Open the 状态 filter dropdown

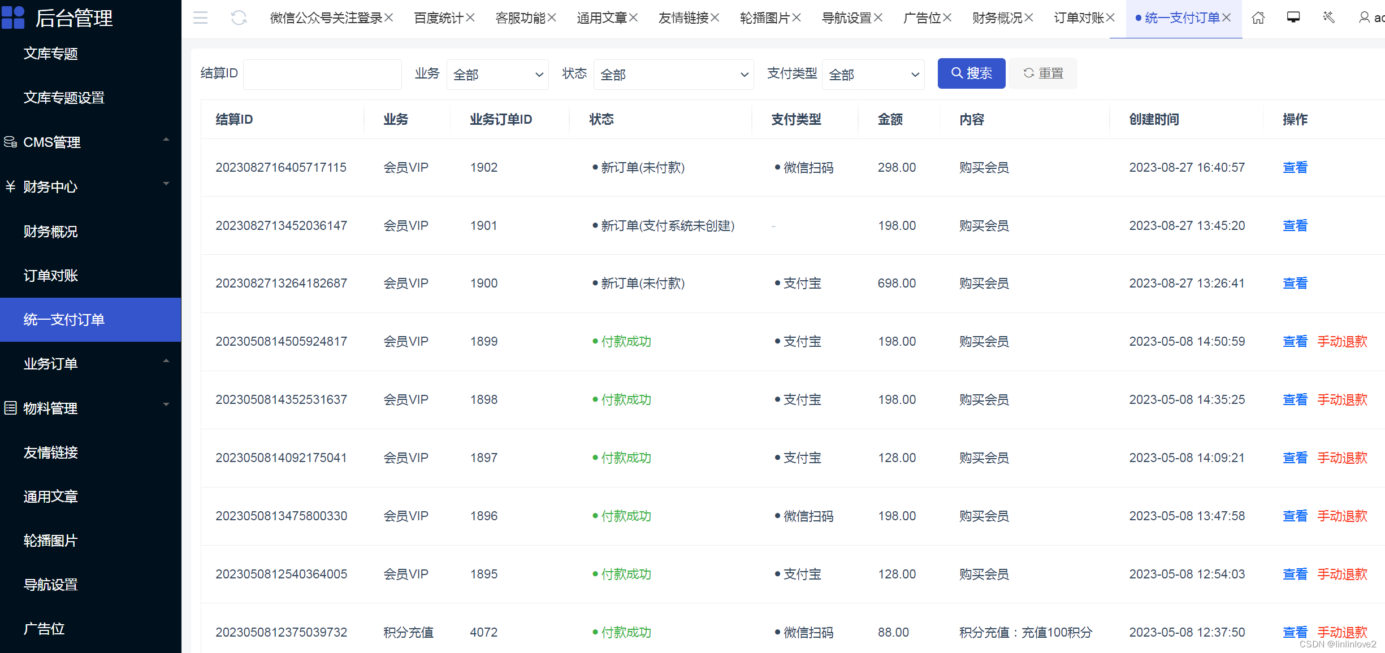pyautogui.click(x=673, y=75)
